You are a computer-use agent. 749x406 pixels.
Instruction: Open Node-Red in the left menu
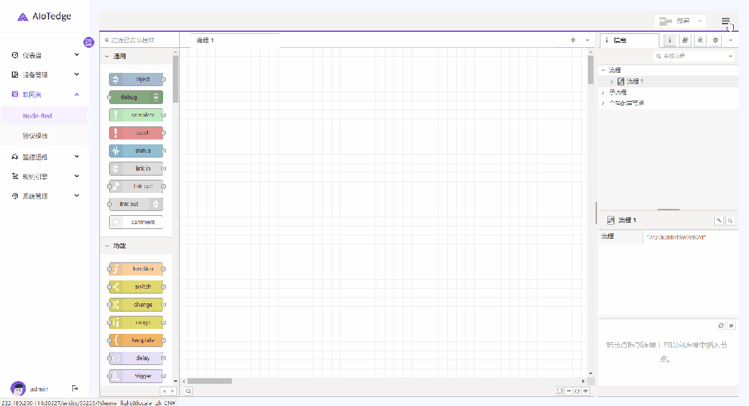[37, 116]
